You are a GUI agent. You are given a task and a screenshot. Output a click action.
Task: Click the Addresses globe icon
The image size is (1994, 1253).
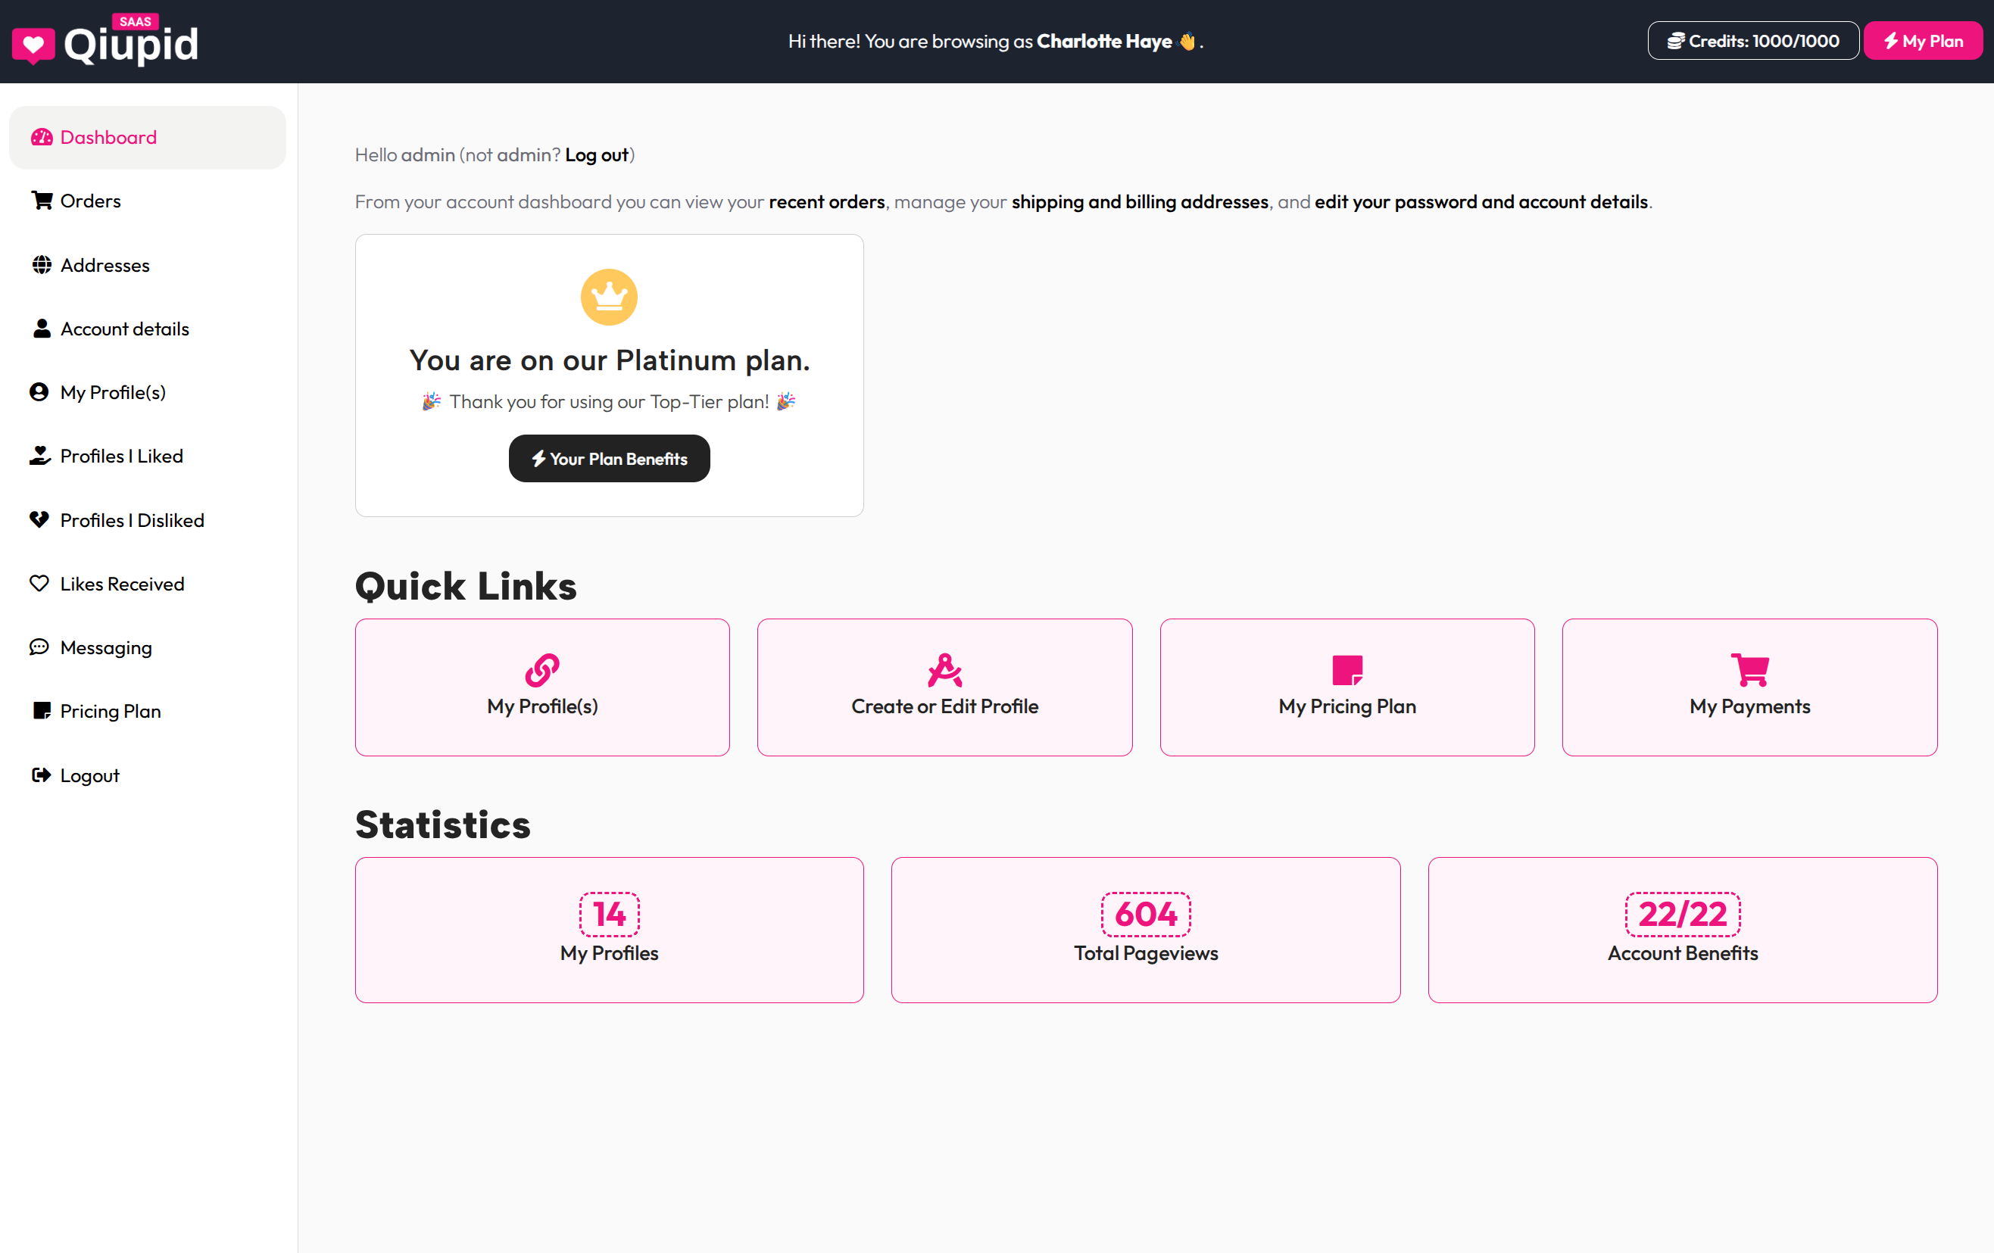pyautogui.click(x=42, y=265)
